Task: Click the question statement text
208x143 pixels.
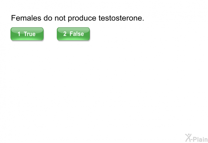Action: pos(78,18)
